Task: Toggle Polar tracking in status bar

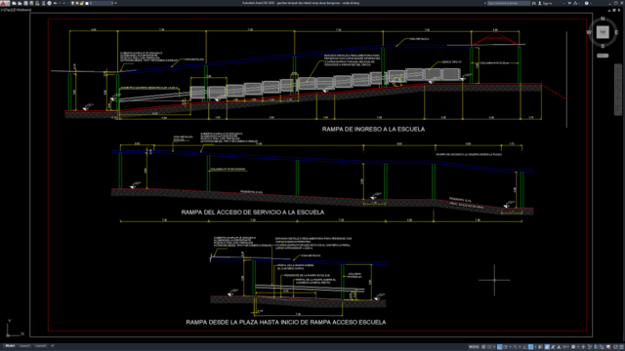Action: [506, 347]
